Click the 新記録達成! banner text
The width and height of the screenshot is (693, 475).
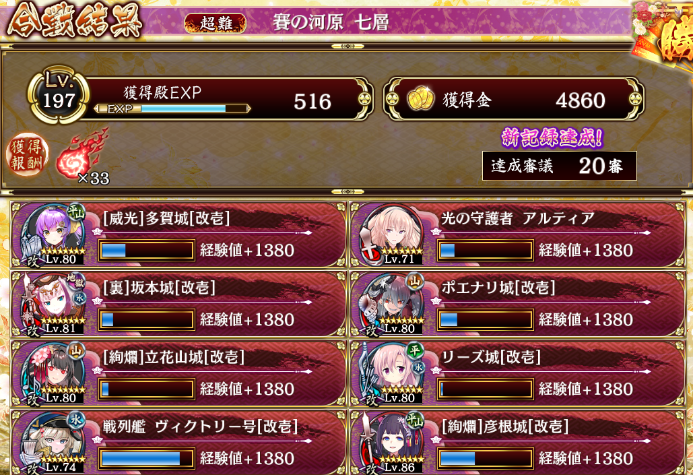point(552,138)
